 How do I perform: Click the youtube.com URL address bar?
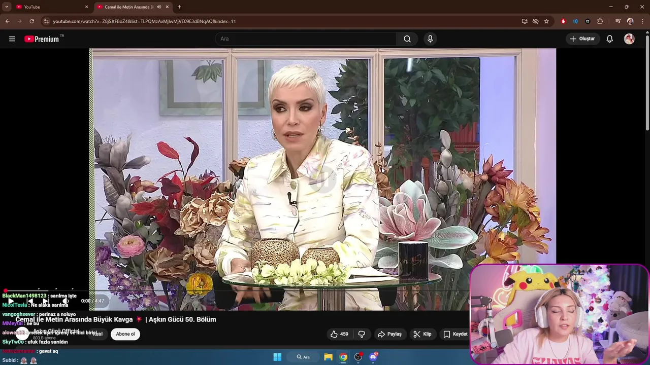(x=144, y=21)
